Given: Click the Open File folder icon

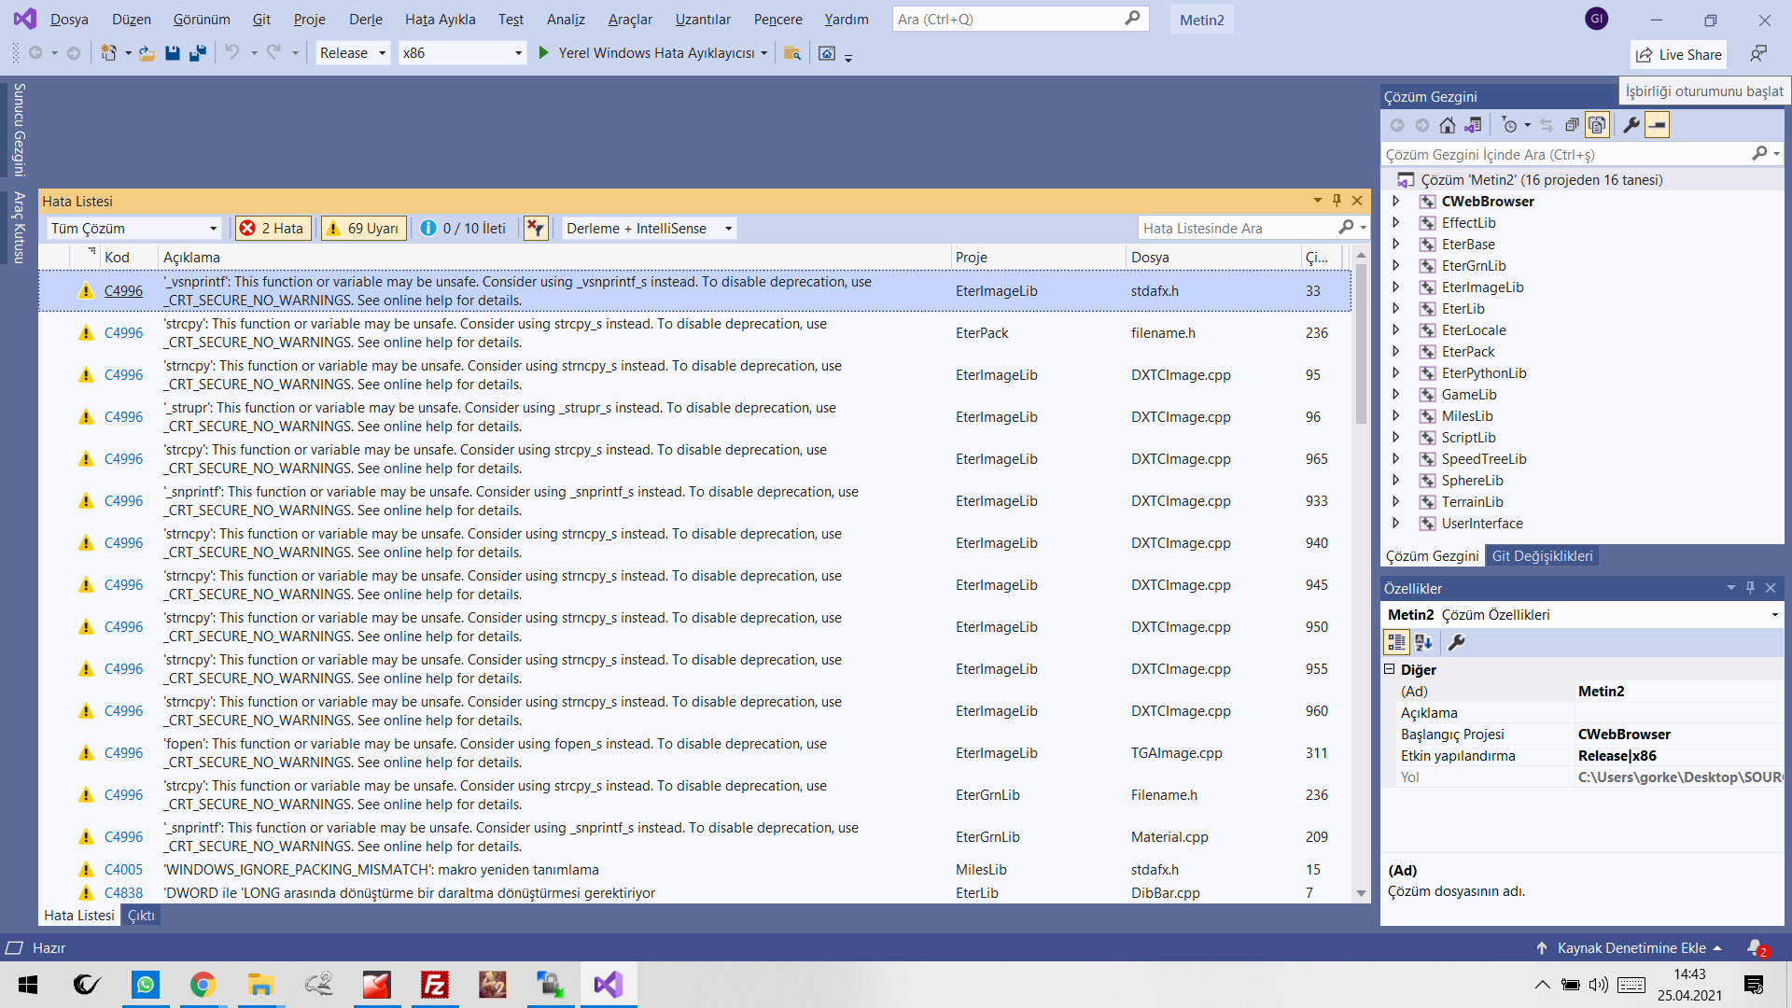Looking at the screenshot, I should (147, 53).
